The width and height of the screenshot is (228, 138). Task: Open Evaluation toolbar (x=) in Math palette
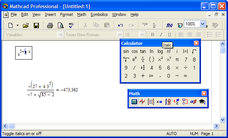point(159,102)
